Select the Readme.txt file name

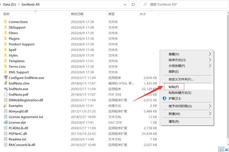click(18, 139)
